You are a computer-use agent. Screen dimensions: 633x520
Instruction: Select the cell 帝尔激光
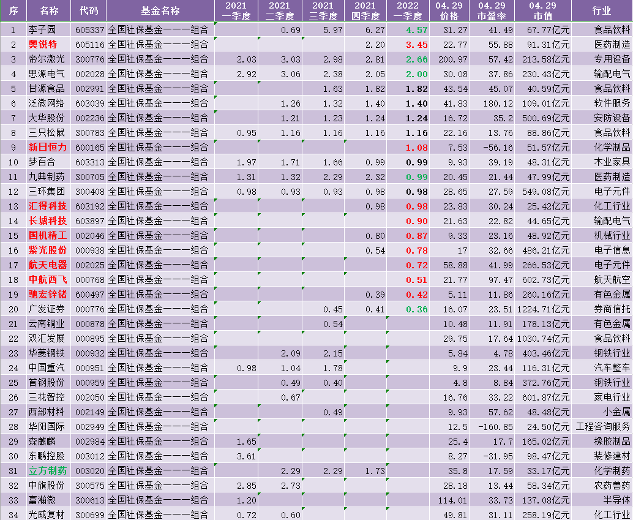pyautogui.click(x=47, y=59)
